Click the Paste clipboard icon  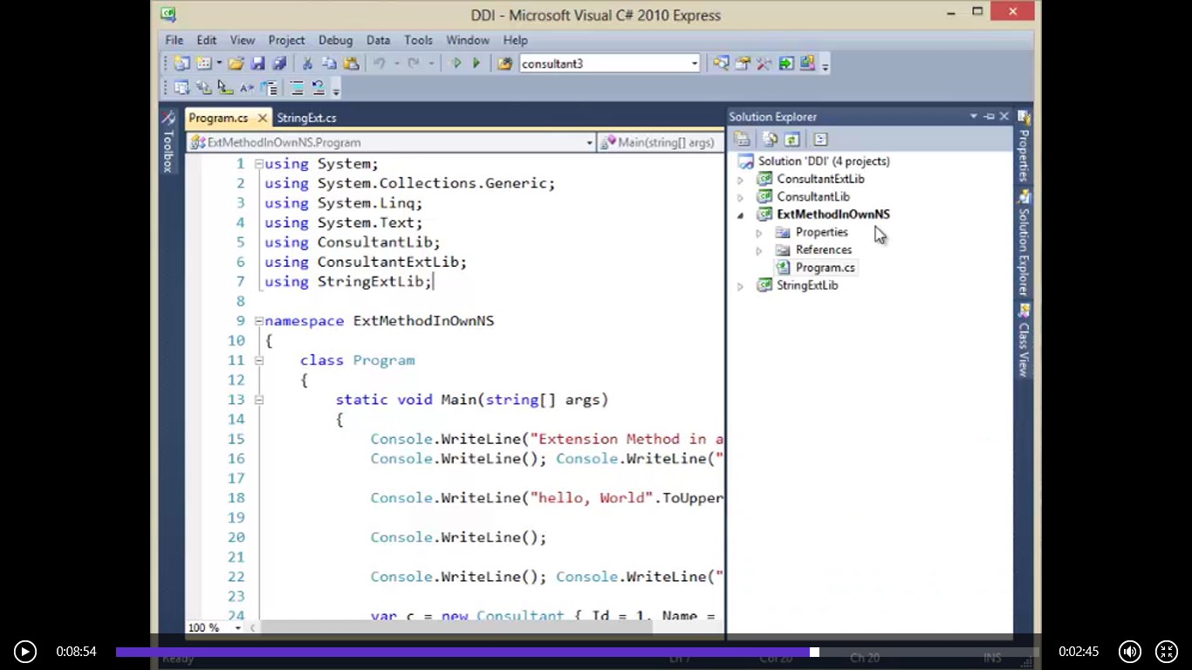click(x=351, y=64)
